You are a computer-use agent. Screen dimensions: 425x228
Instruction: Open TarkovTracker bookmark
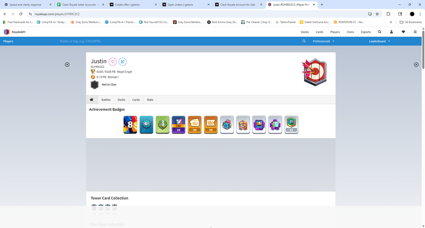(x=286, y=22)
